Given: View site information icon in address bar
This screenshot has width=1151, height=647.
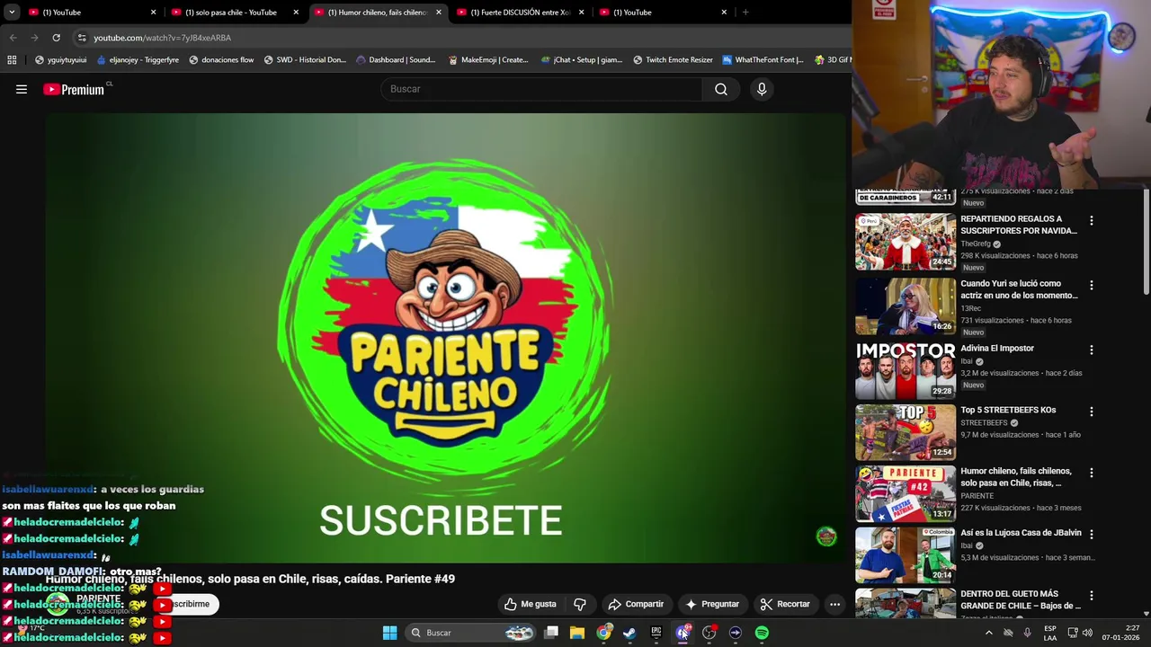Looking at the screenshot, I should (x=82, y=38).
